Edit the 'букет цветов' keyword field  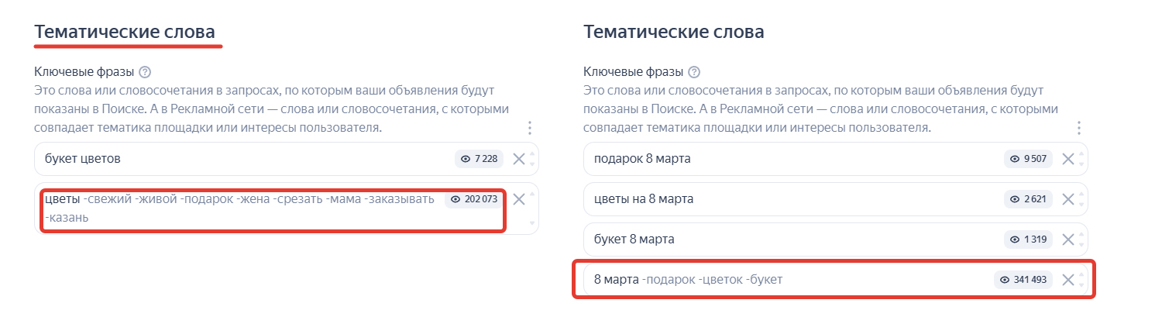232,159
